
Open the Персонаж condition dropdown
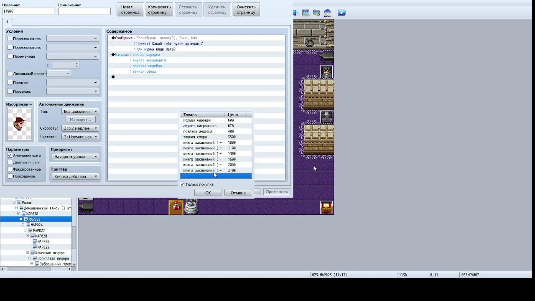pos(73,91)
